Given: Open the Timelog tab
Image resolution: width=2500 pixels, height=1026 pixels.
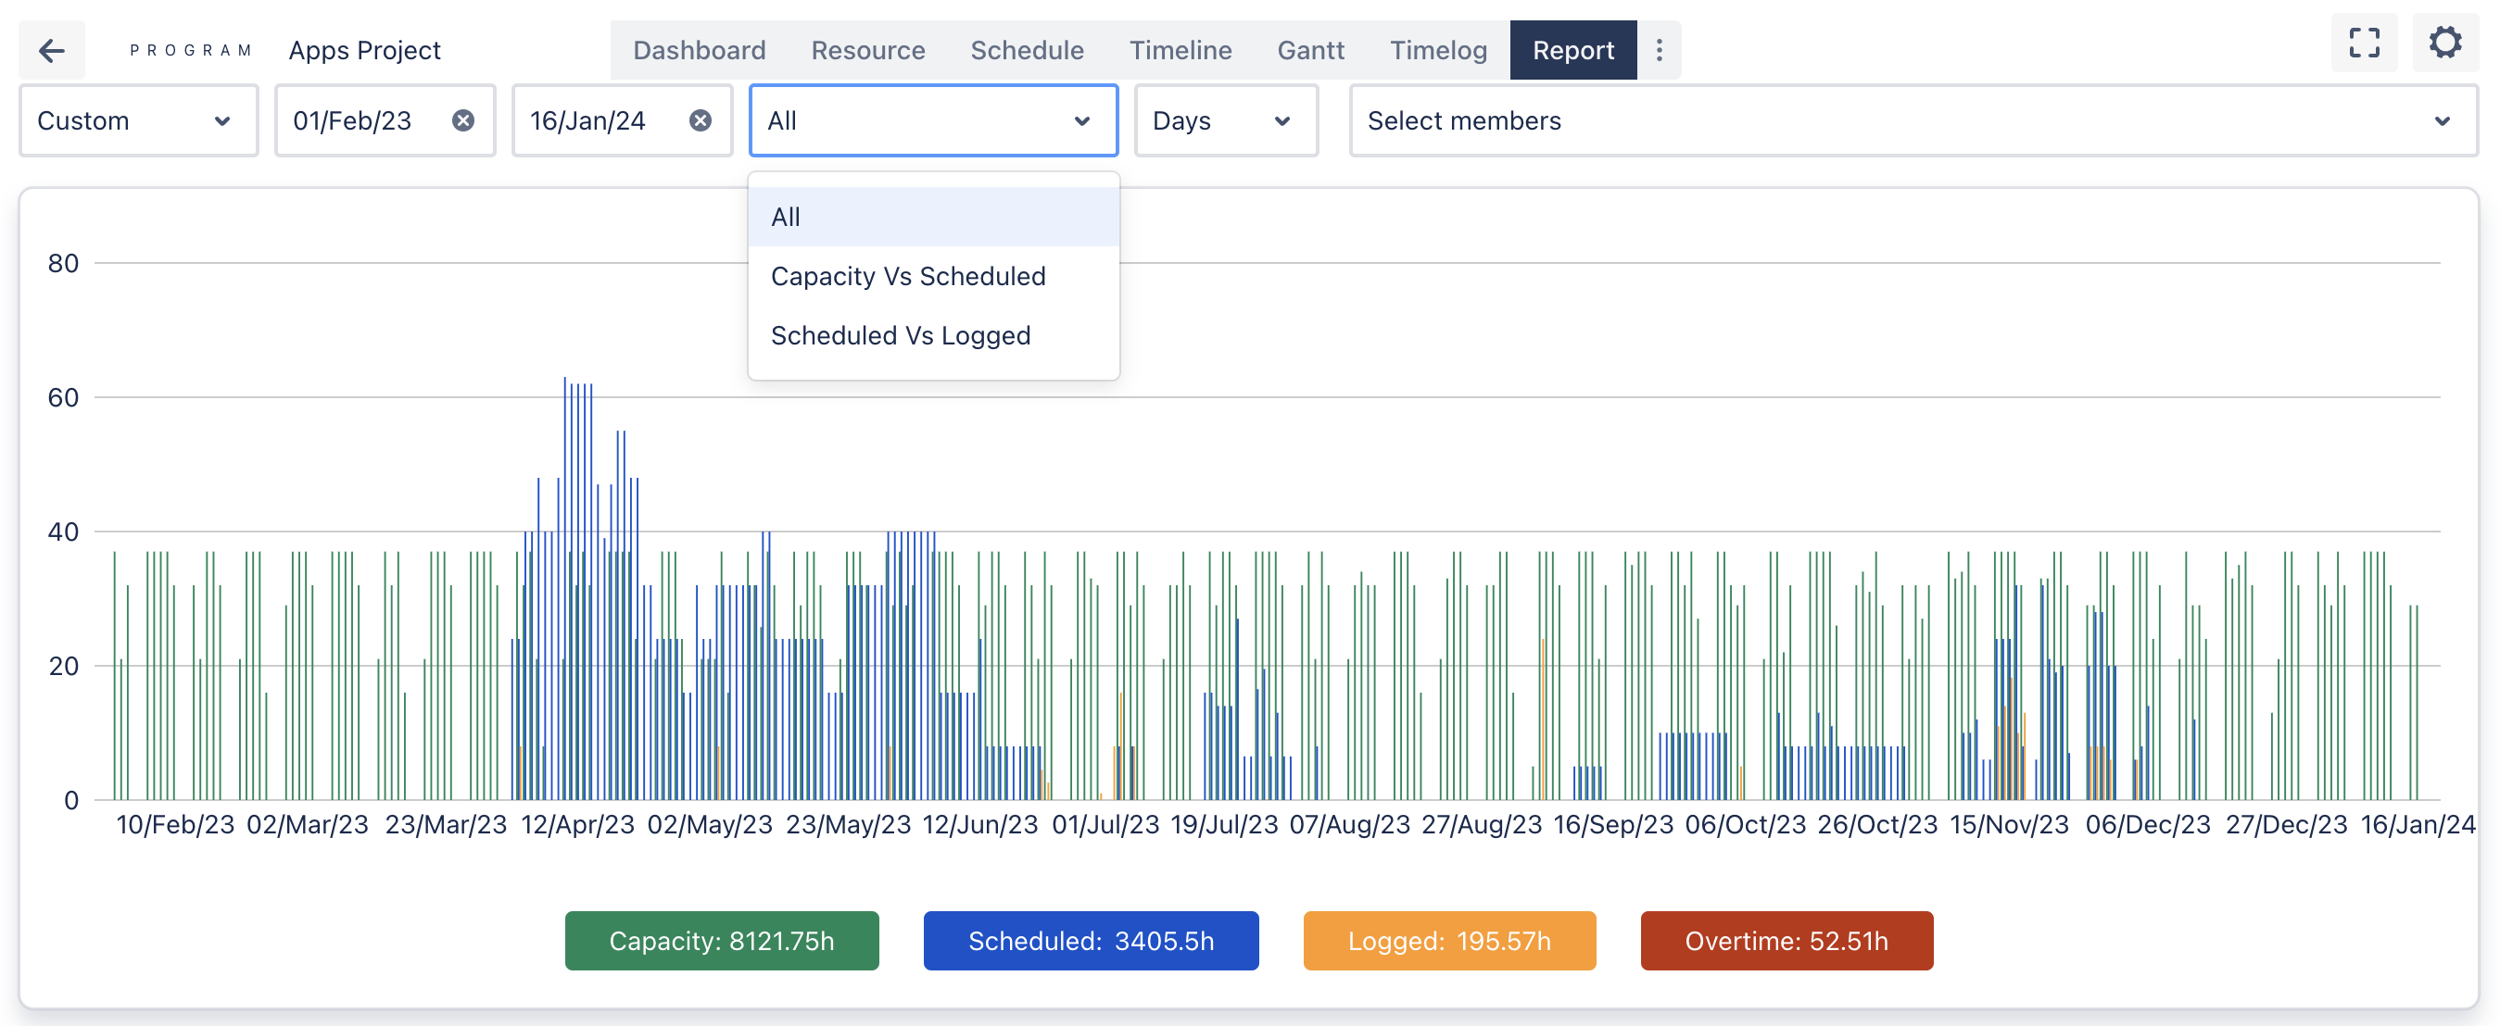Looking at the screenshot, I should [1437, 50].
